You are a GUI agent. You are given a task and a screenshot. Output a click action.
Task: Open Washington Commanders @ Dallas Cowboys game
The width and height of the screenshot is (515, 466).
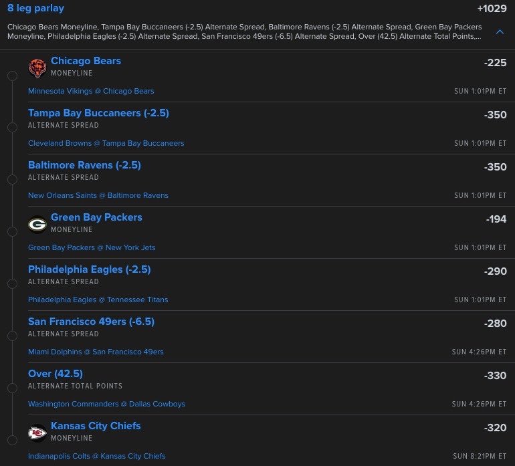(106, 404)
